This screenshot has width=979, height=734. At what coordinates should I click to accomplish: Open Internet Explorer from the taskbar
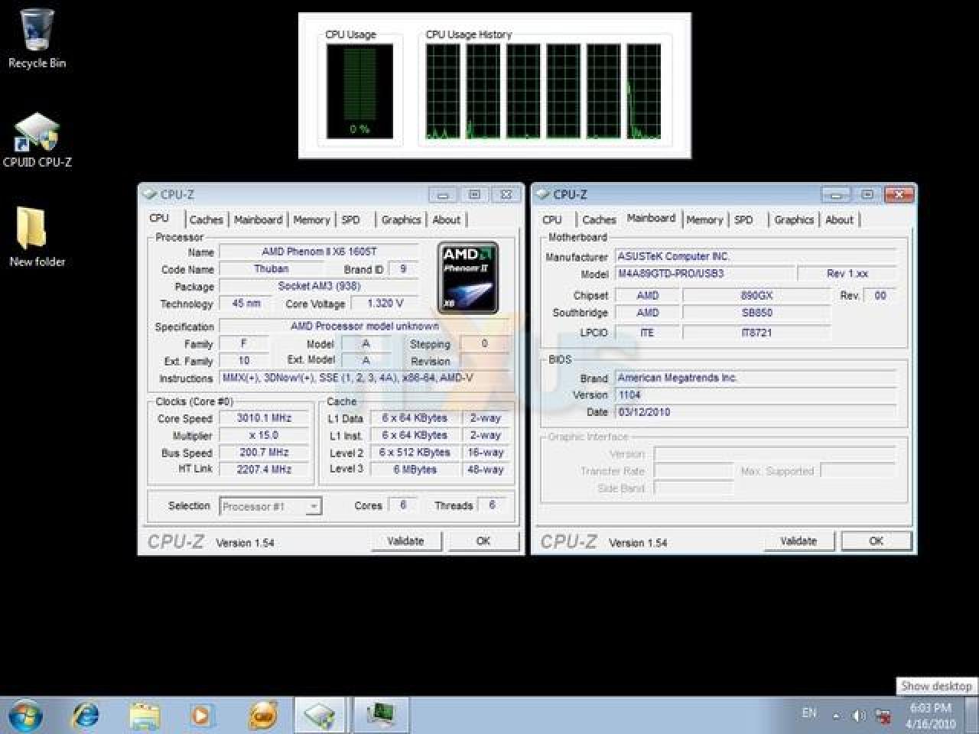click(x=85, y=716)
